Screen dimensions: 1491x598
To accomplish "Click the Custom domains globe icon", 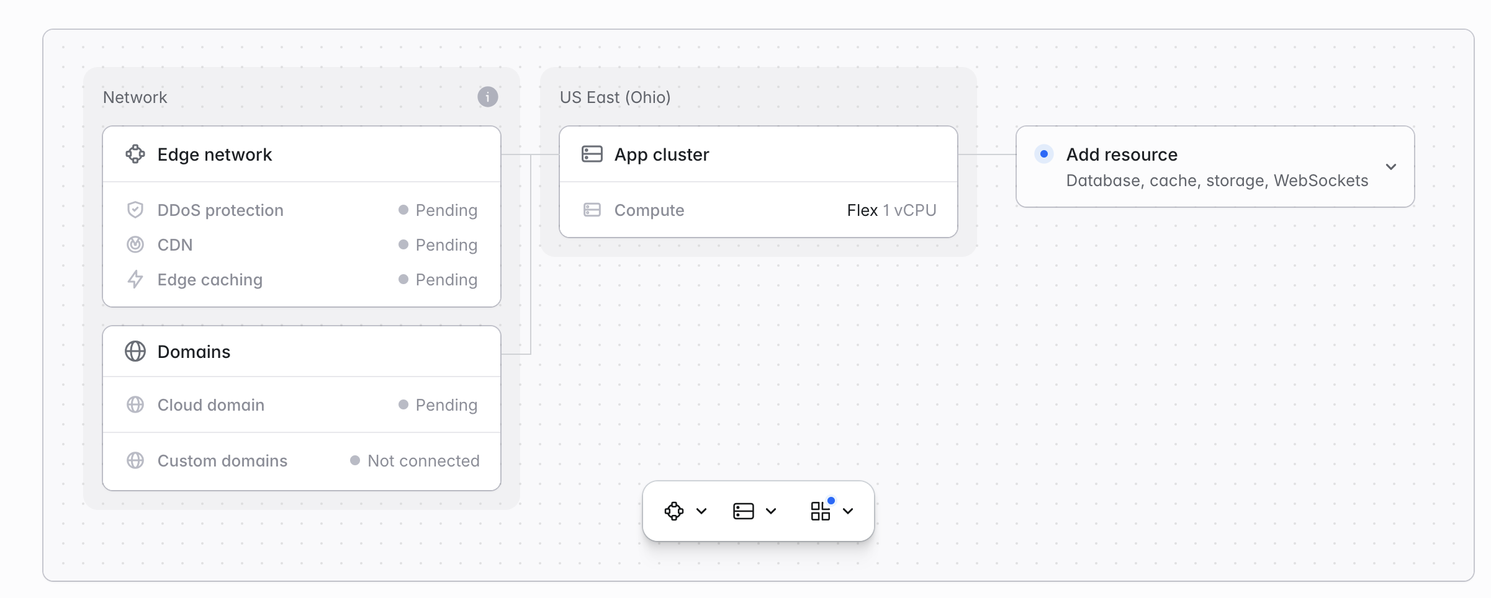I will point(135,460).
